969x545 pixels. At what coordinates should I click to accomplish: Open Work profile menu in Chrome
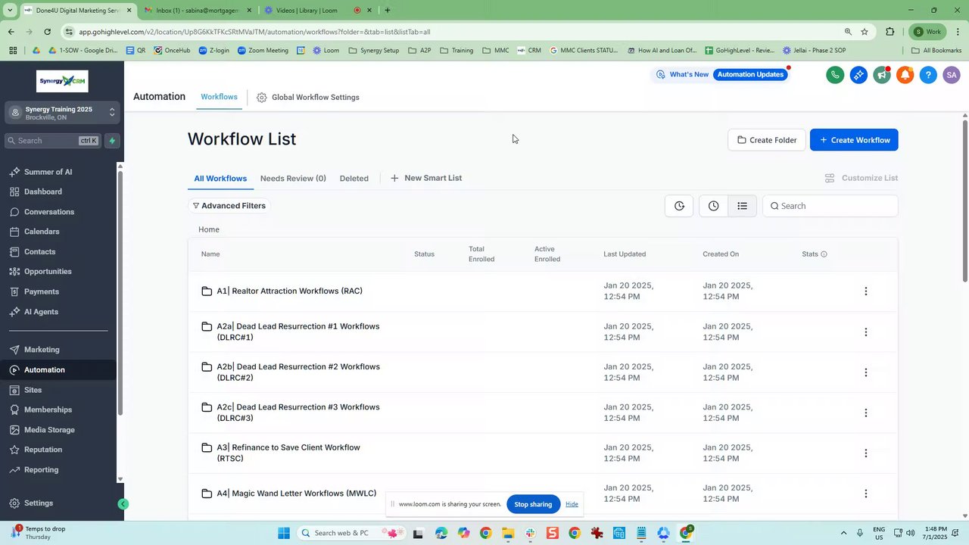927,32
